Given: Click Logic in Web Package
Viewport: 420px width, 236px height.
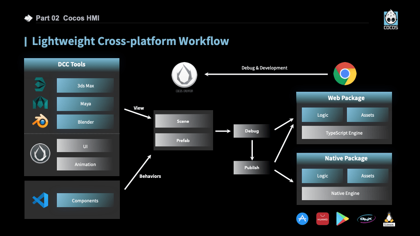Looking at the screenshot, I should [x=322, y=115].
